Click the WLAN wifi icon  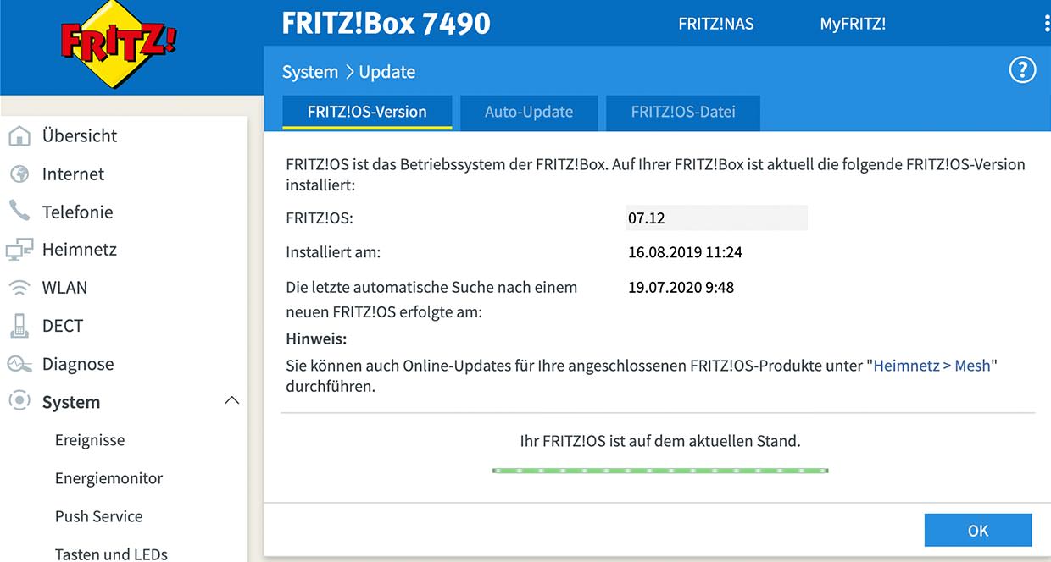pyautogui.click(x=19, y=288)
